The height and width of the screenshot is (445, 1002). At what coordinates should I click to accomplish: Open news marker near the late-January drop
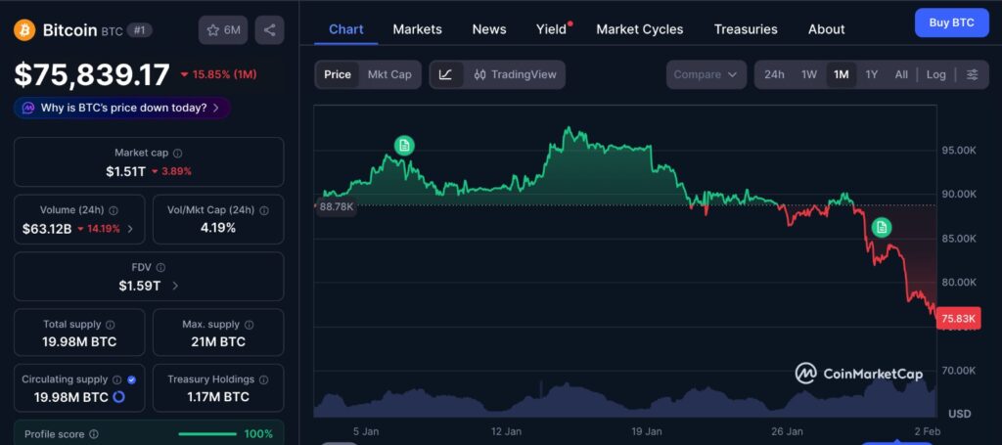coord(882,227)
